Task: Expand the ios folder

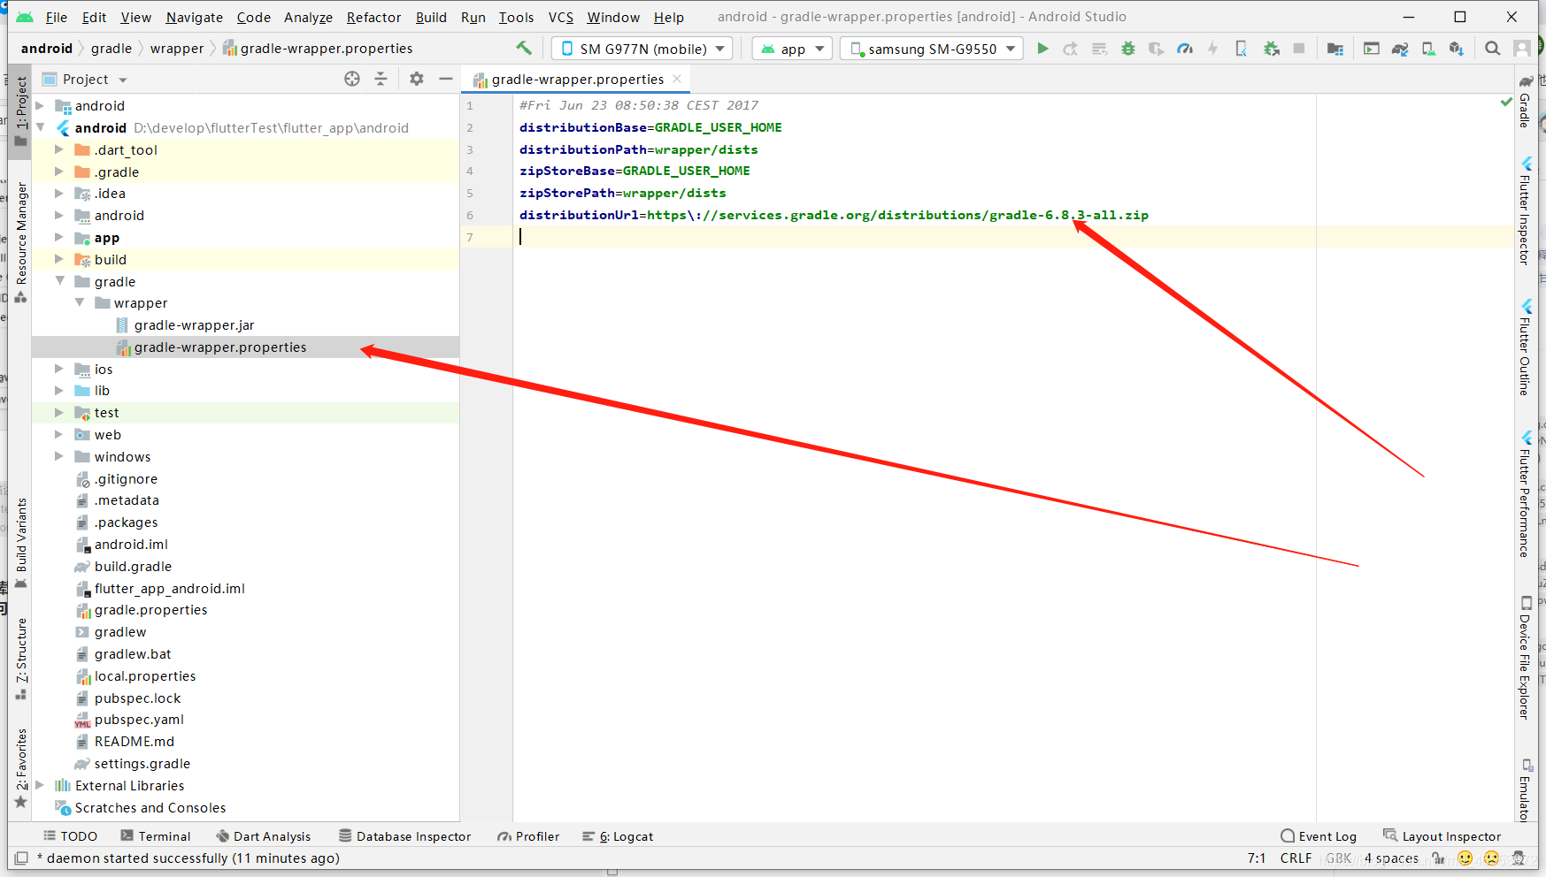Action: (x=59, y=369)
